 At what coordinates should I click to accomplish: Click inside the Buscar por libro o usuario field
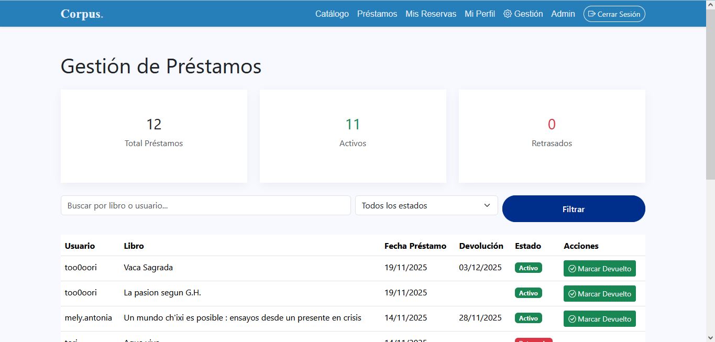tap(205, 205)
